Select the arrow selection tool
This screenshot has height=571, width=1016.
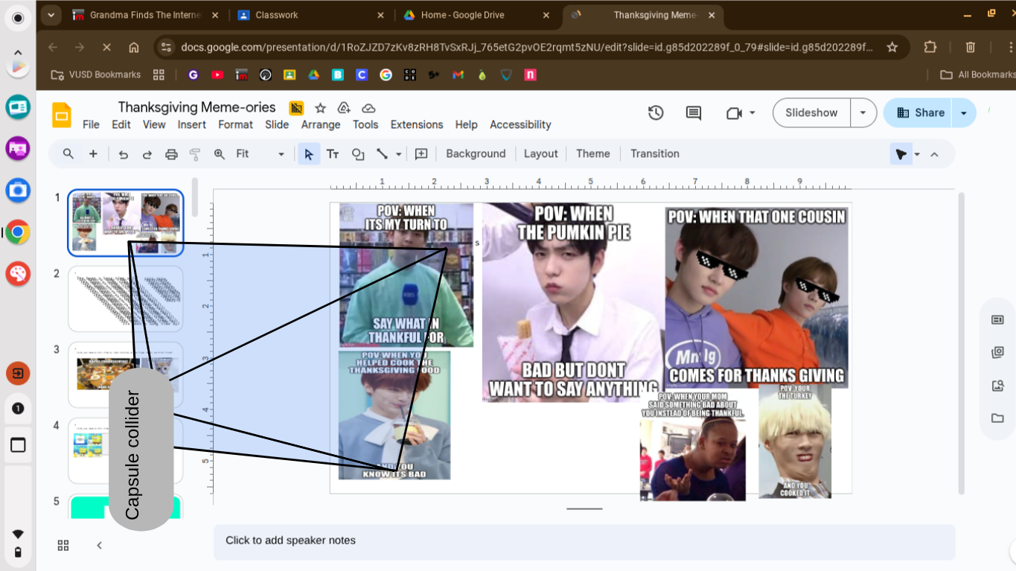pyautogui.click(x=308, y=153)
